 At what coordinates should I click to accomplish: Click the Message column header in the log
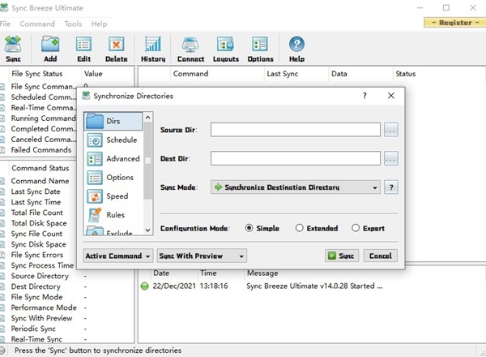pyautogui.click(x=262, y=273)
